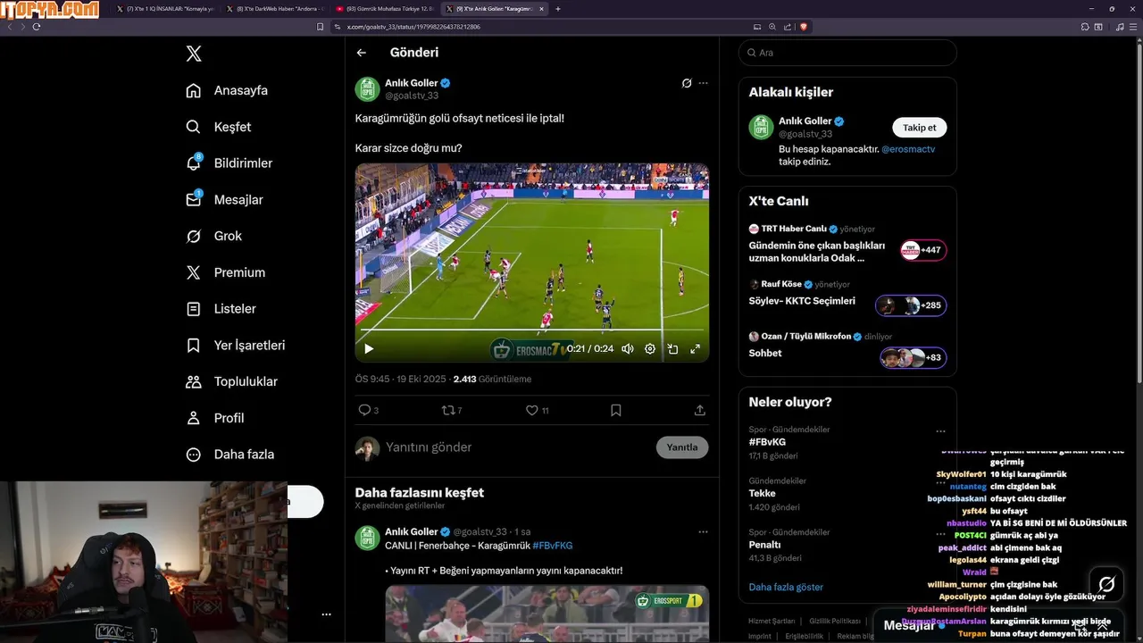Click Grok icon on the main post

click(687, 83)
